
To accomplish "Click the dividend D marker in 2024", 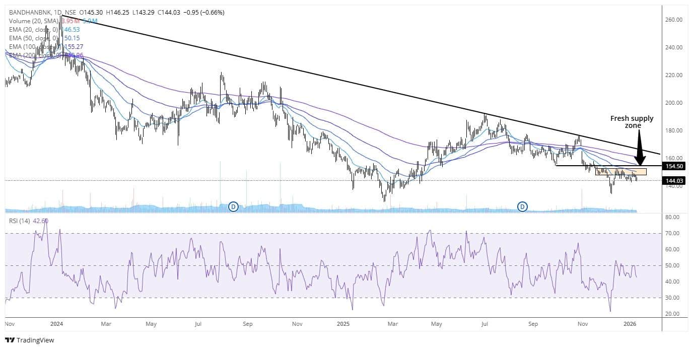I will (x=233, y=206).
